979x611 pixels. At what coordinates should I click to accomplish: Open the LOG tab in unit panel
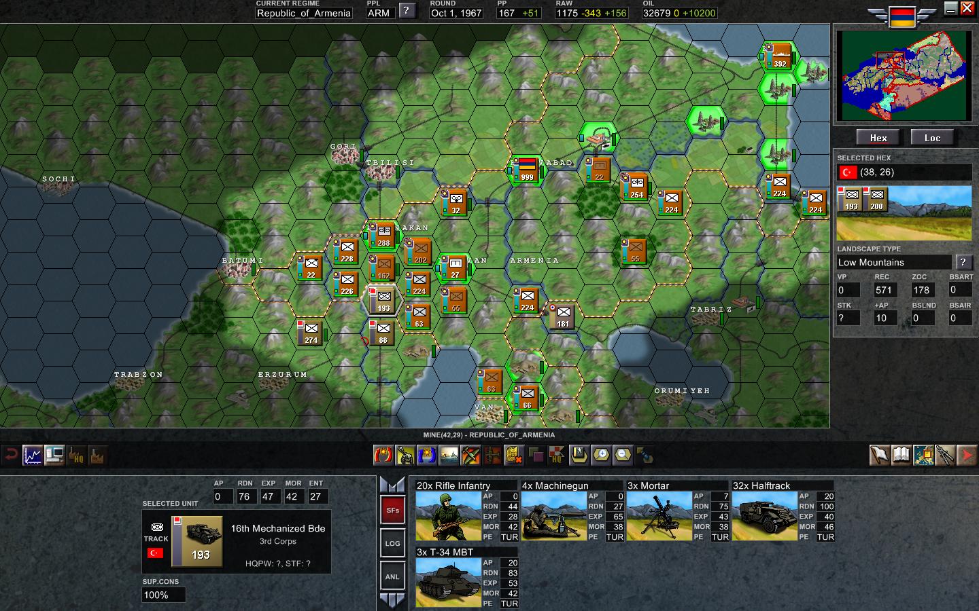point(393,543)
